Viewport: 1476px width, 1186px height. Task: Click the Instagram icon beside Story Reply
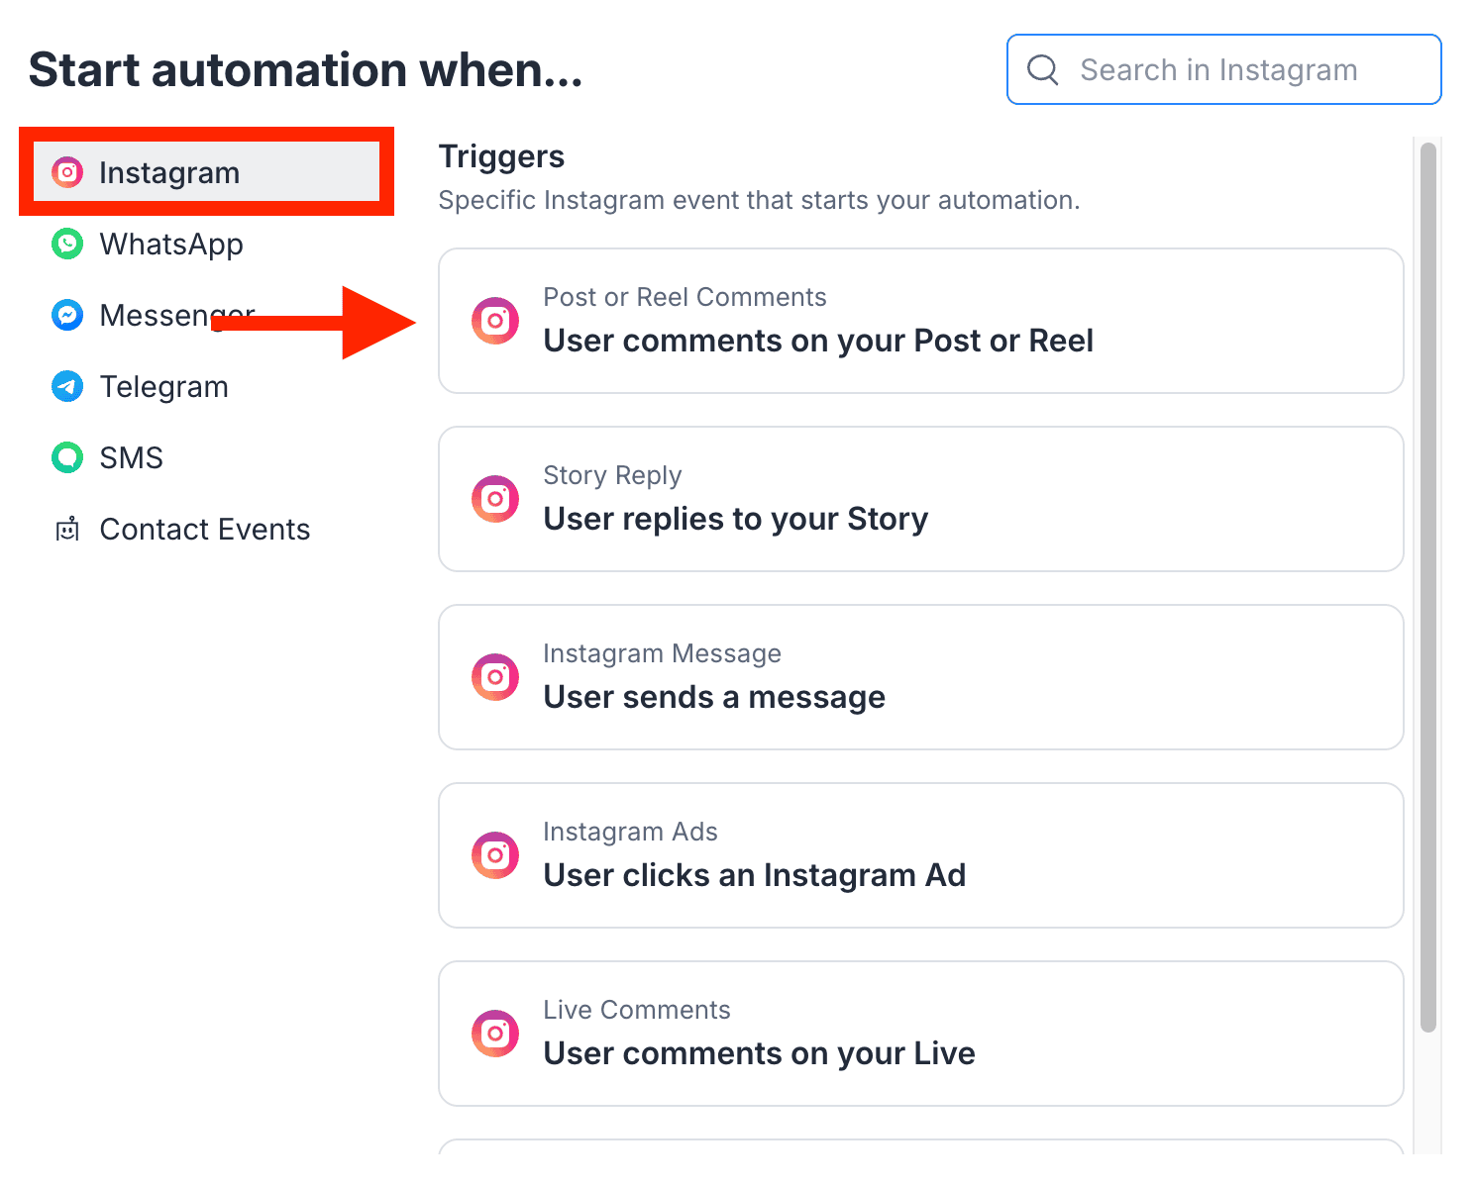coord(495,499)
